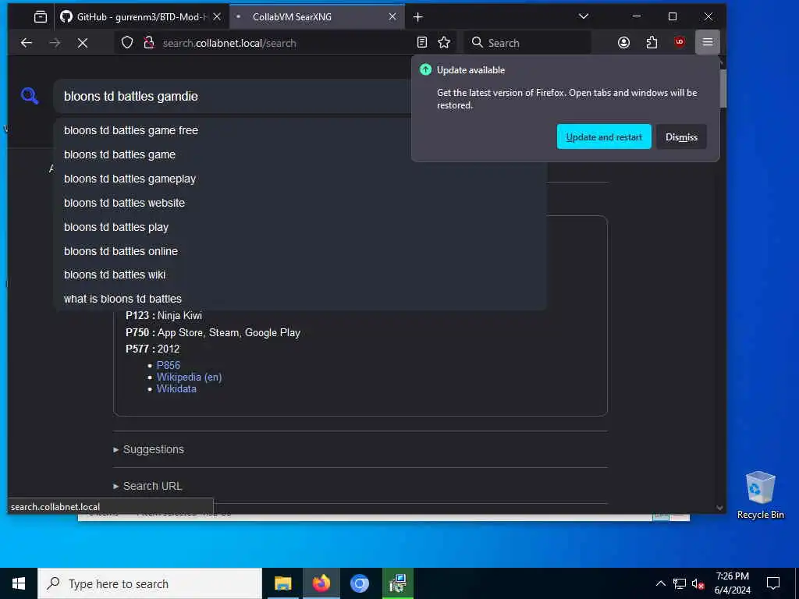Go back to previous page
Screen dimensions: 799x599
[x=27, y=43]
